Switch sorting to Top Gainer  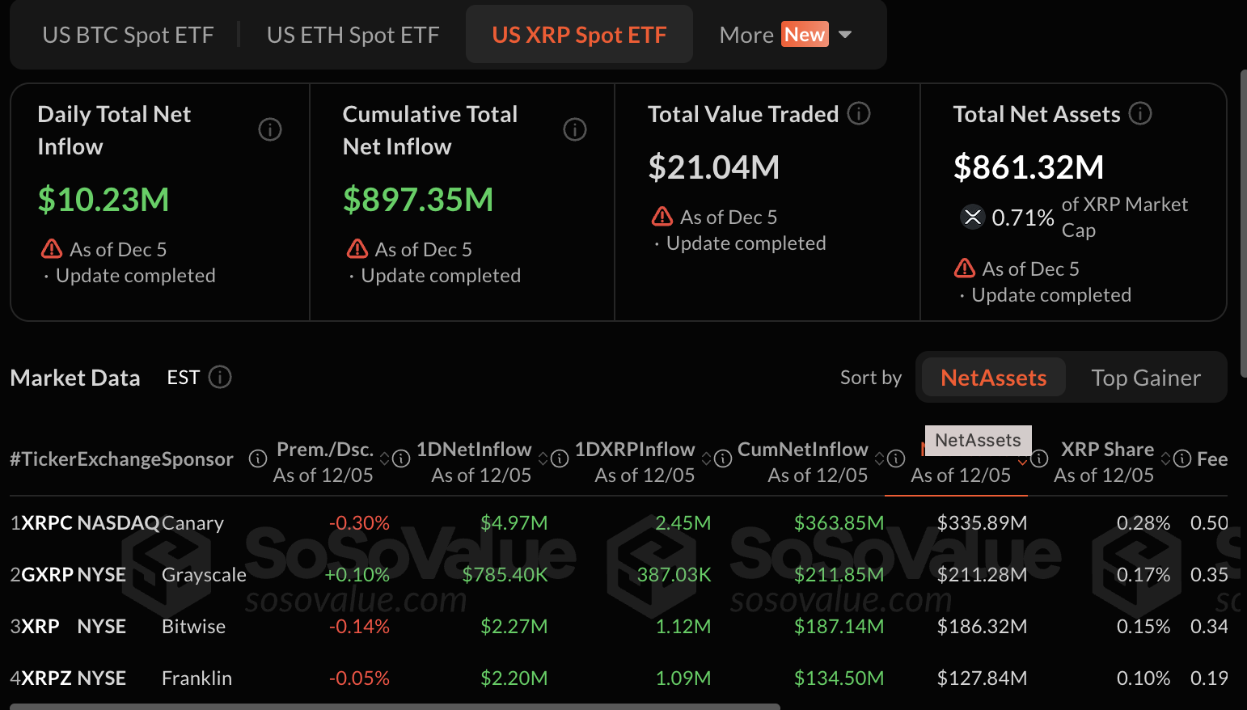[1145, 378]
